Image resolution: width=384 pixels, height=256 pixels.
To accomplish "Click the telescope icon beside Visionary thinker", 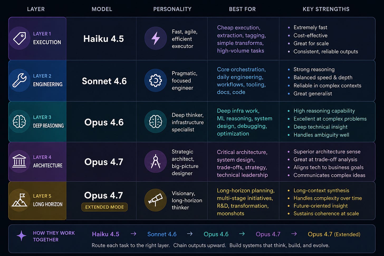I will tap(156, 200).
